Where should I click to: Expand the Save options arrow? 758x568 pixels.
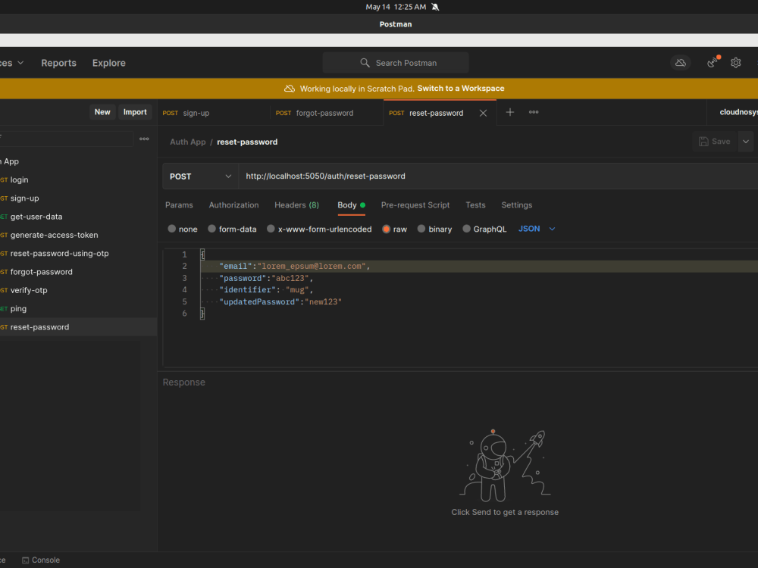point(746,142)
